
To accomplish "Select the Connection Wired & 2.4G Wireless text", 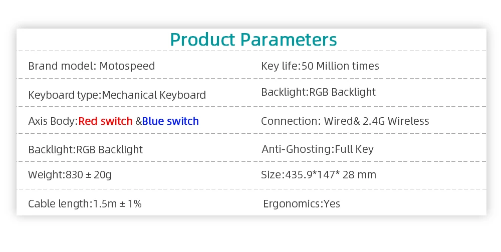I will pos(345,121).
